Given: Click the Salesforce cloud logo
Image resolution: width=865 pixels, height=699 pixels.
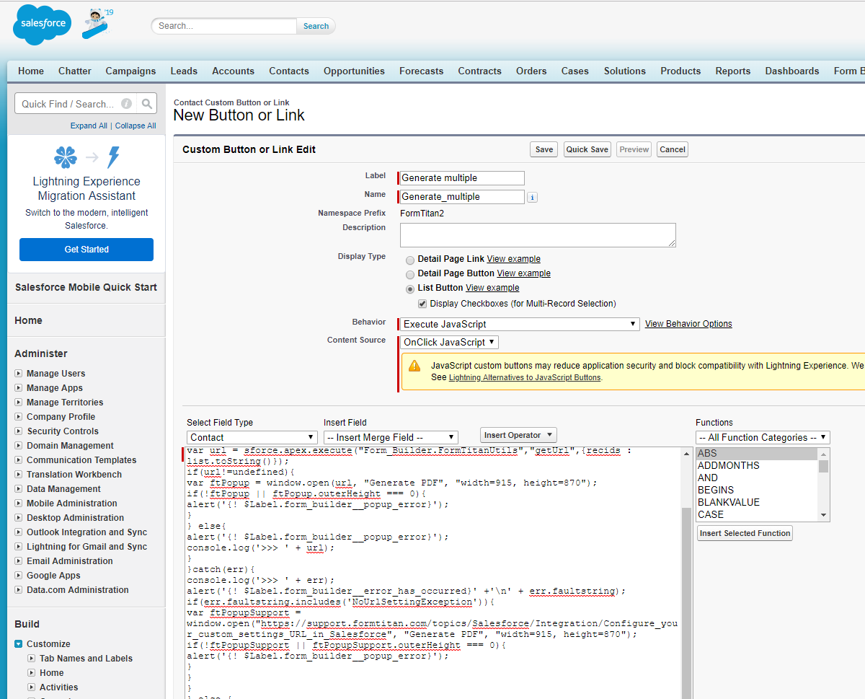Looking at the screenshot, I should (x=42, y=24).
